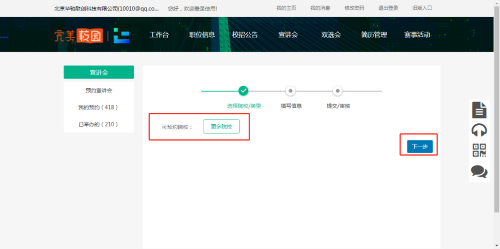Image resolution: width=500 pixels, height=249 pixels.
Task: Open 旧版入口 link
Action: 422,8
